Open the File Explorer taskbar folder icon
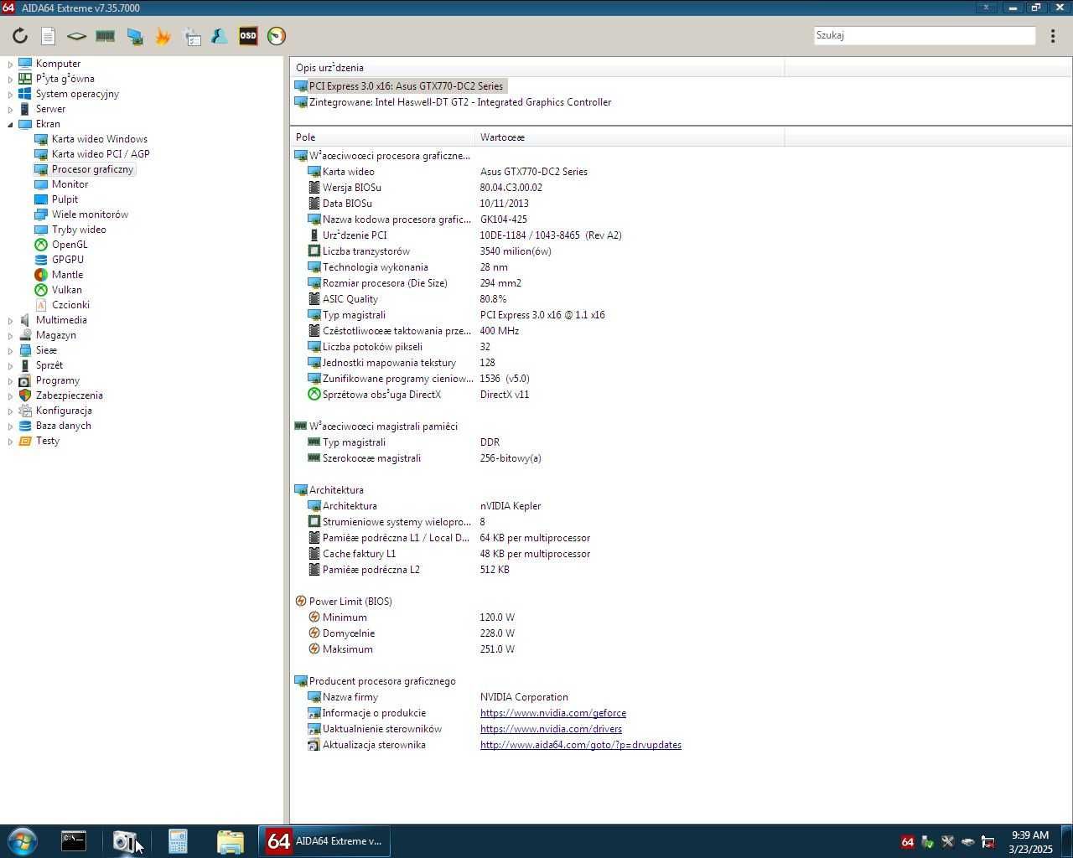This screenshot has width=1073, height=858. point(230,841)
